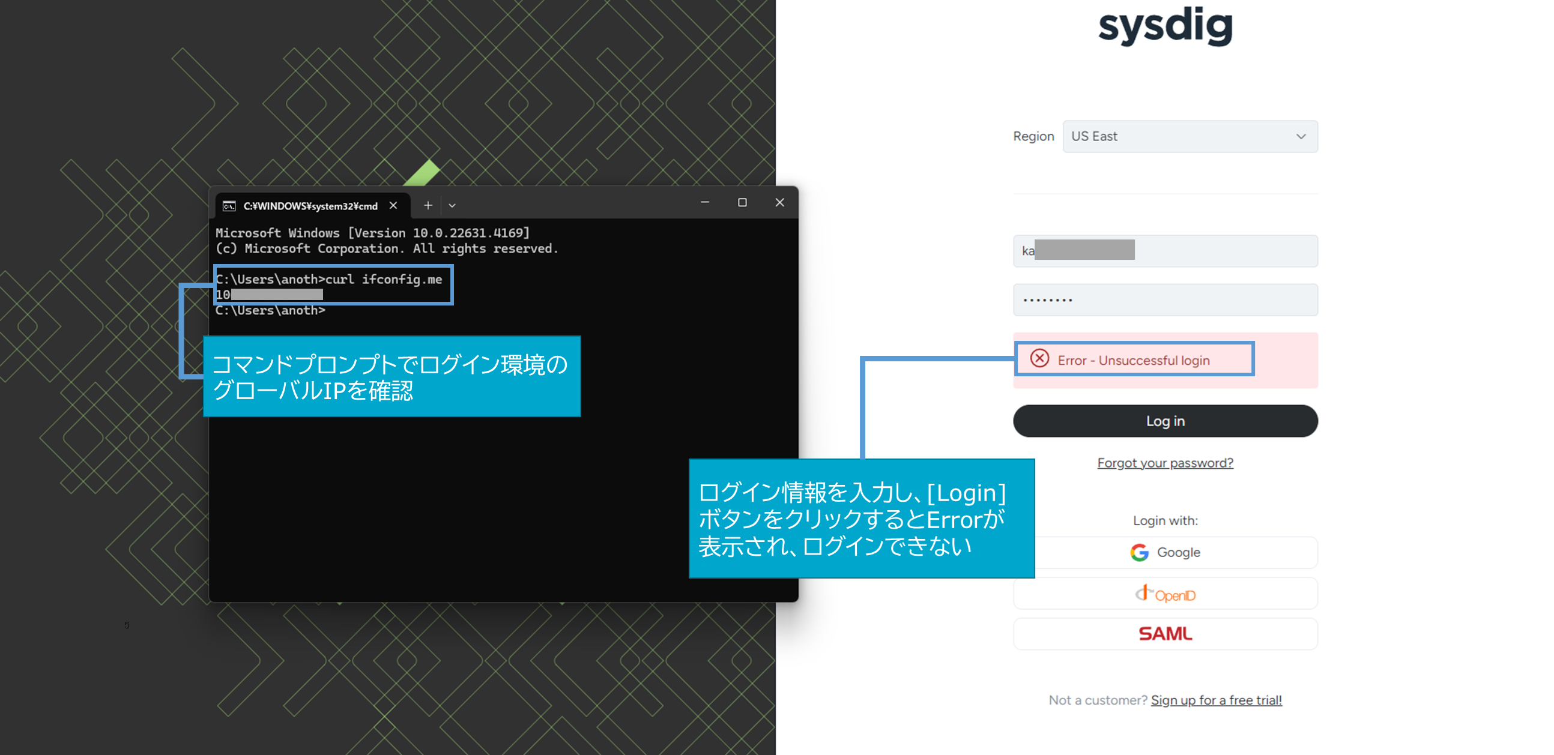Select the C:¥WINDOWS¥system32¥cmd tab
Image resolution: width=1554 pixels, height=755 pixels.
tap(310, 206)
